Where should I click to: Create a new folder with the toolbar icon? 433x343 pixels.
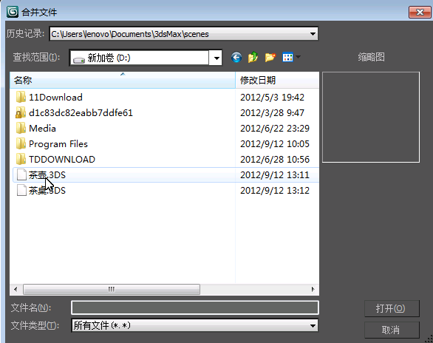(270, 58)
